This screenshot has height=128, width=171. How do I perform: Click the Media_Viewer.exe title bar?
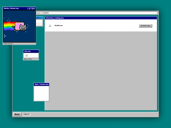pos(19,9)
